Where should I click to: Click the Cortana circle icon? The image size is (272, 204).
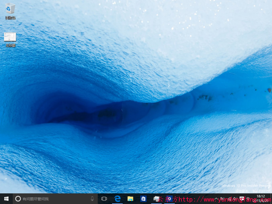pyautogui.click(x=18, y=199)
